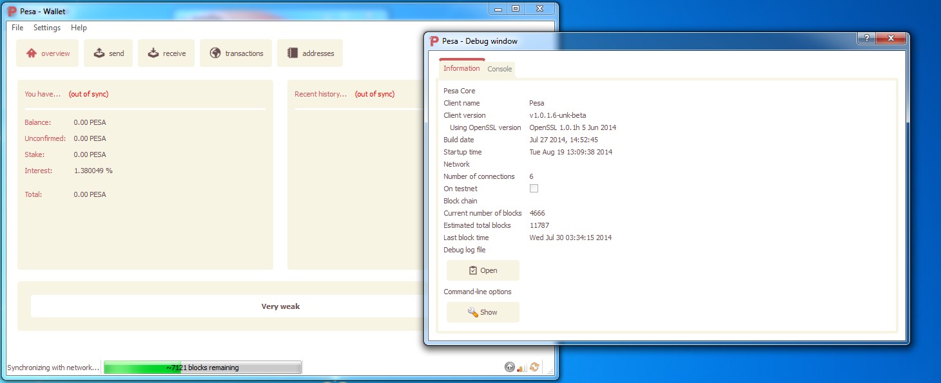Click the last block time Wed Jul 30 value
Screen dimensions: 941x383
[570, 238]
